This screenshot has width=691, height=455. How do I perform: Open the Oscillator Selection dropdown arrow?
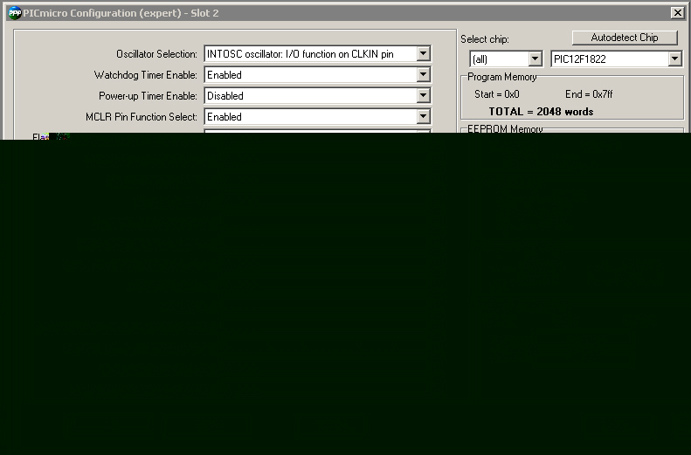(423, 54)
